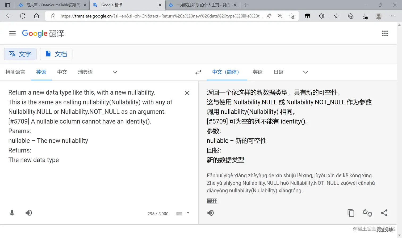The image size is (402, 238).
Task: Select Chinese as source language
Action: click(x=62, y=72)
